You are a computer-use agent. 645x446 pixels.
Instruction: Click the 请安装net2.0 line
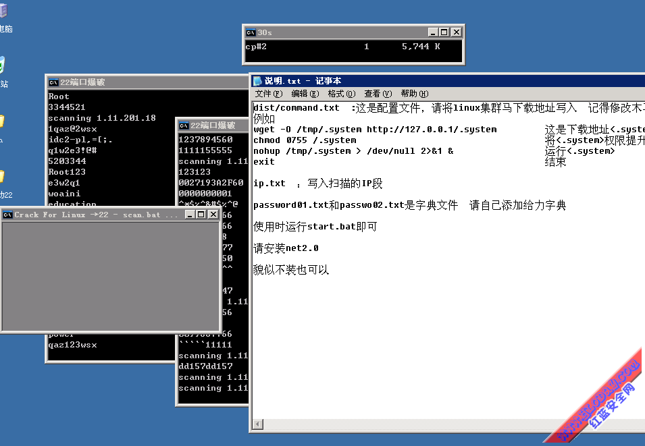click(x=286, y=248)
